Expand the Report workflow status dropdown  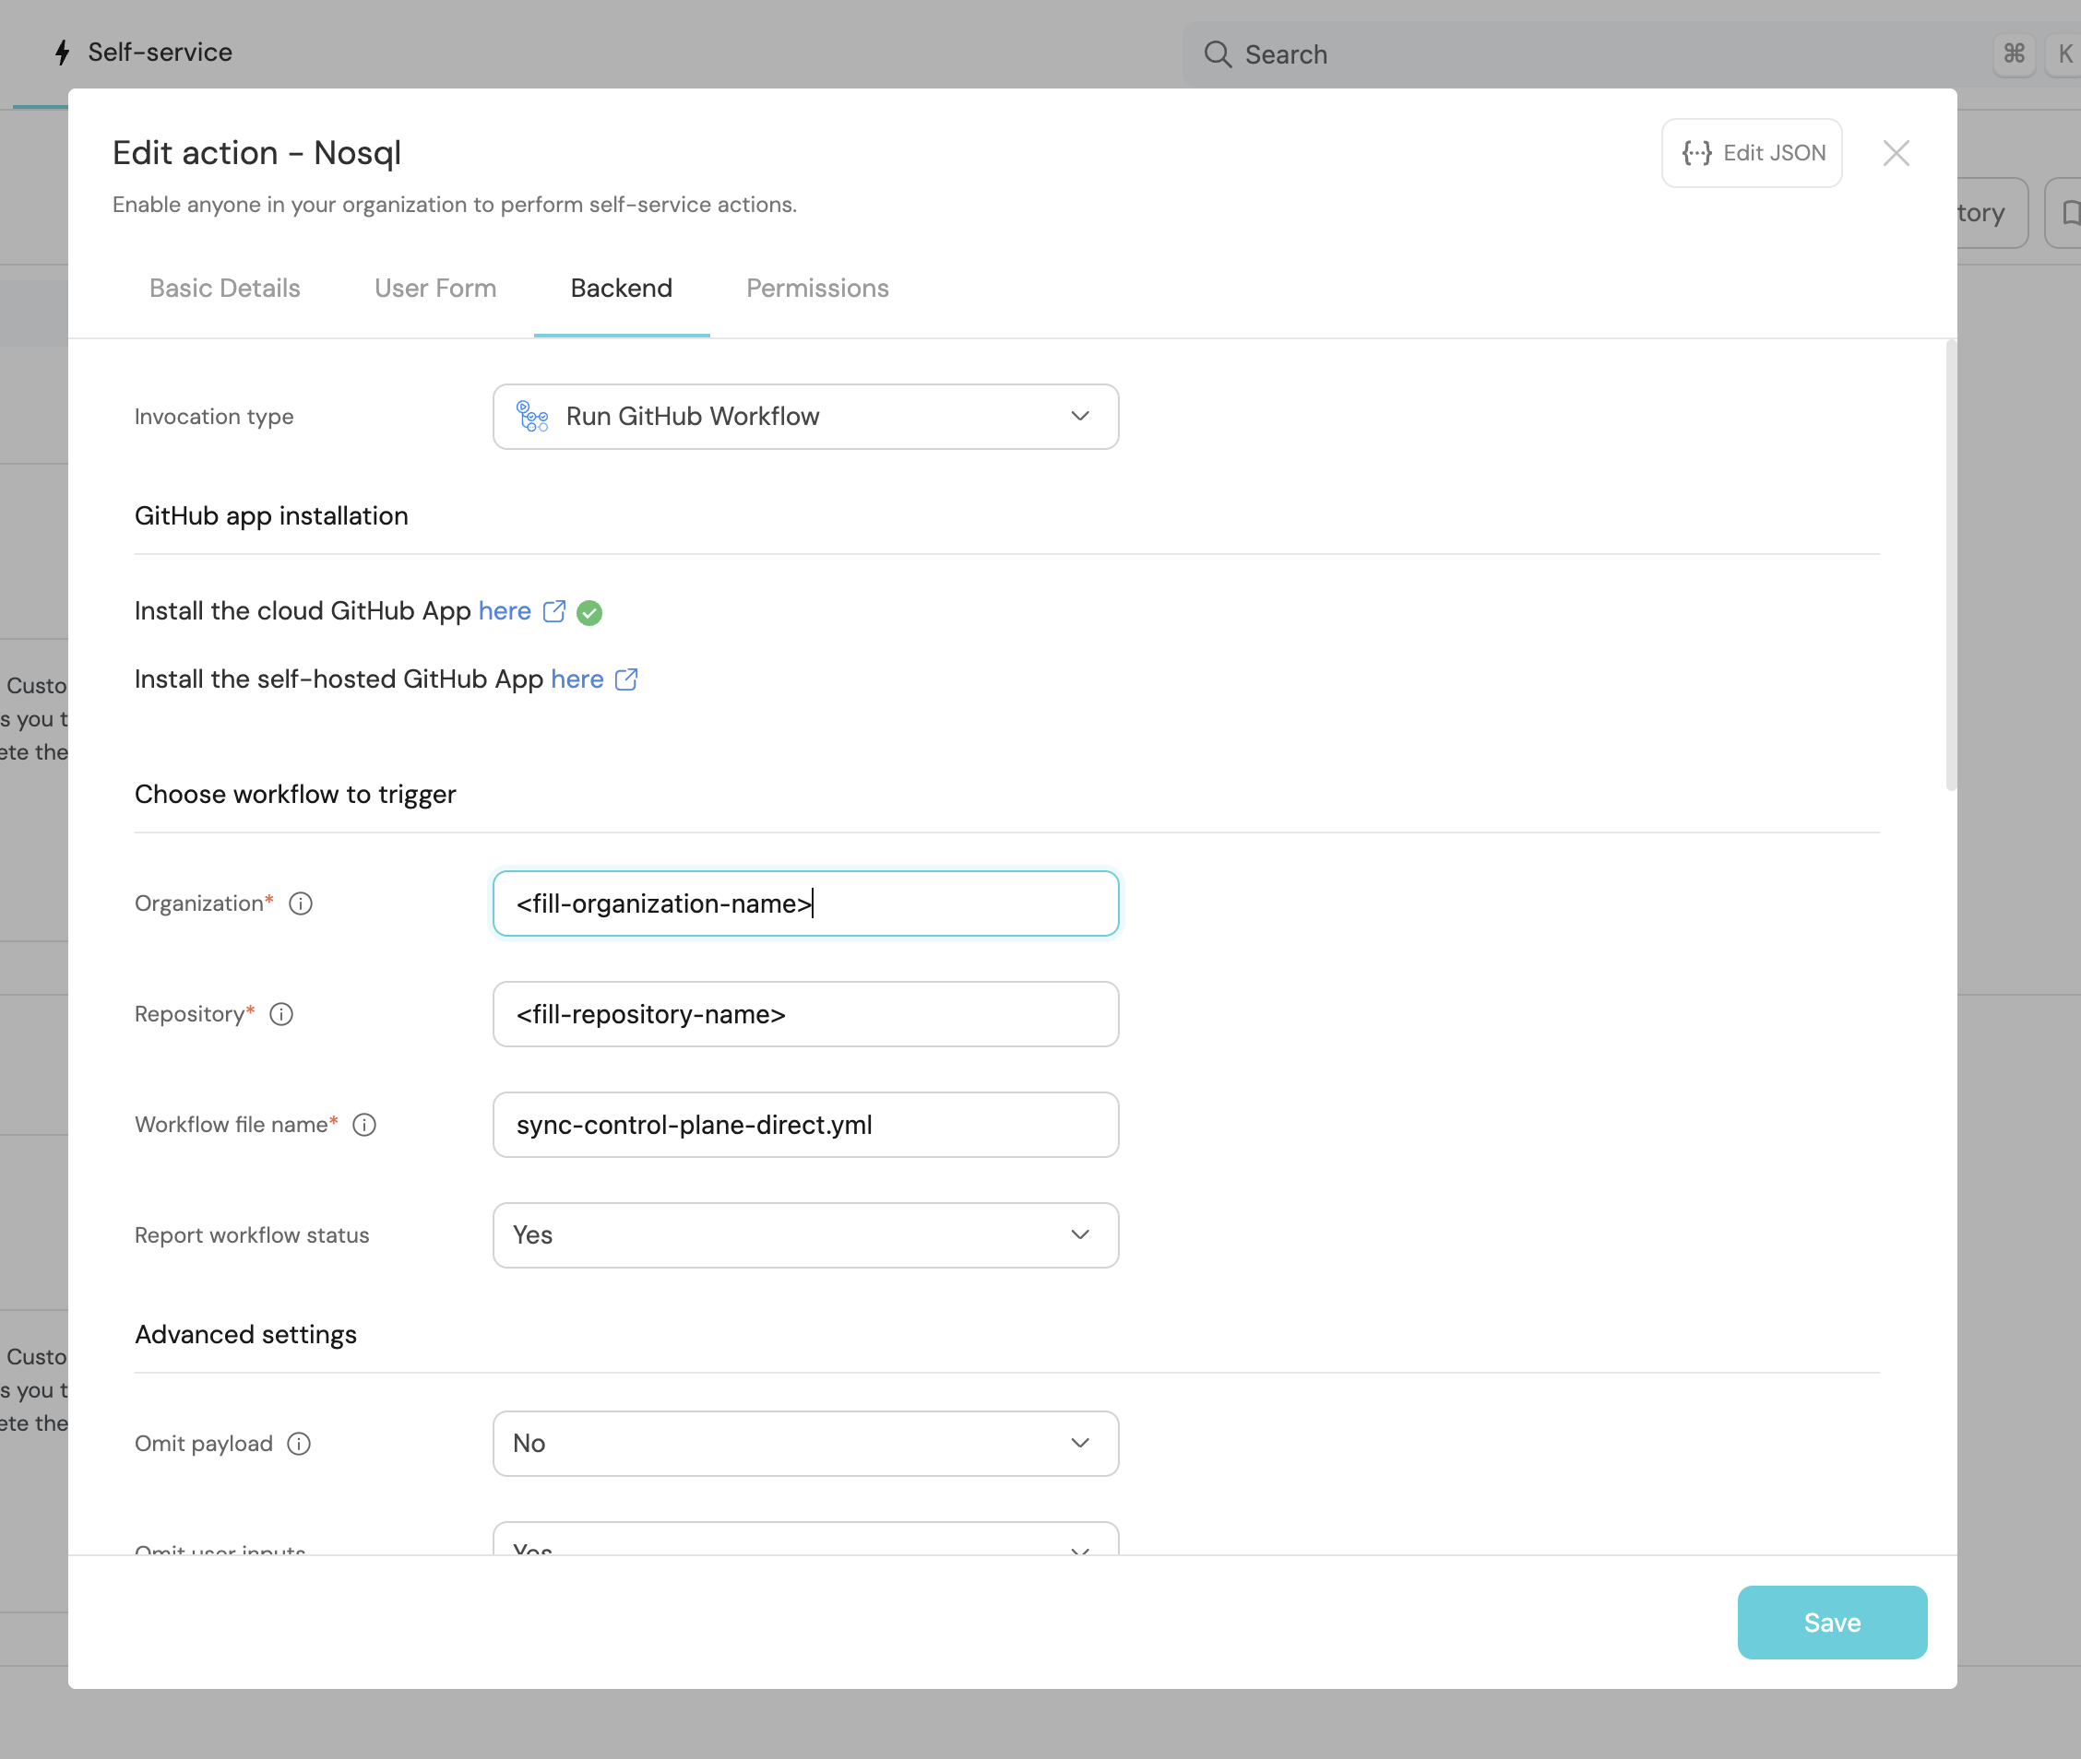pyautogui.click(x=805, y=1234)
